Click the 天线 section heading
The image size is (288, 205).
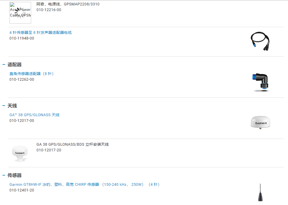[12, 106]
